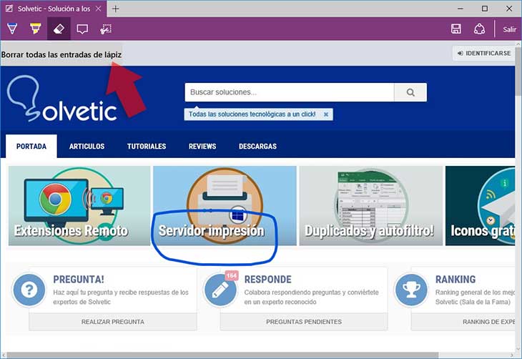Focus the 'Buscar soluciones...' search field
This screenshot has width=522, height=359.
point(290,92)
